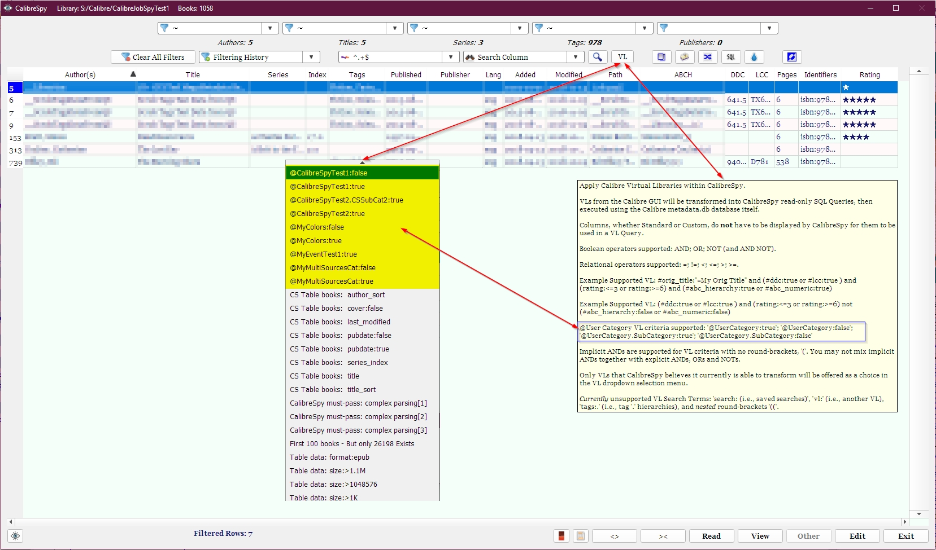The width and height of the screenshot is (936, 550).
Task: Choose @CalibreSpyTest2.CSSubCat2:true entry
Action: (x=363, y=200)
